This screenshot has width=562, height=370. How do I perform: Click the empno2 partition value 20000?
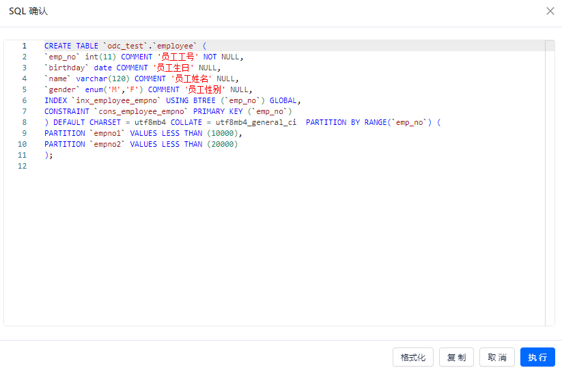point(222,144)
